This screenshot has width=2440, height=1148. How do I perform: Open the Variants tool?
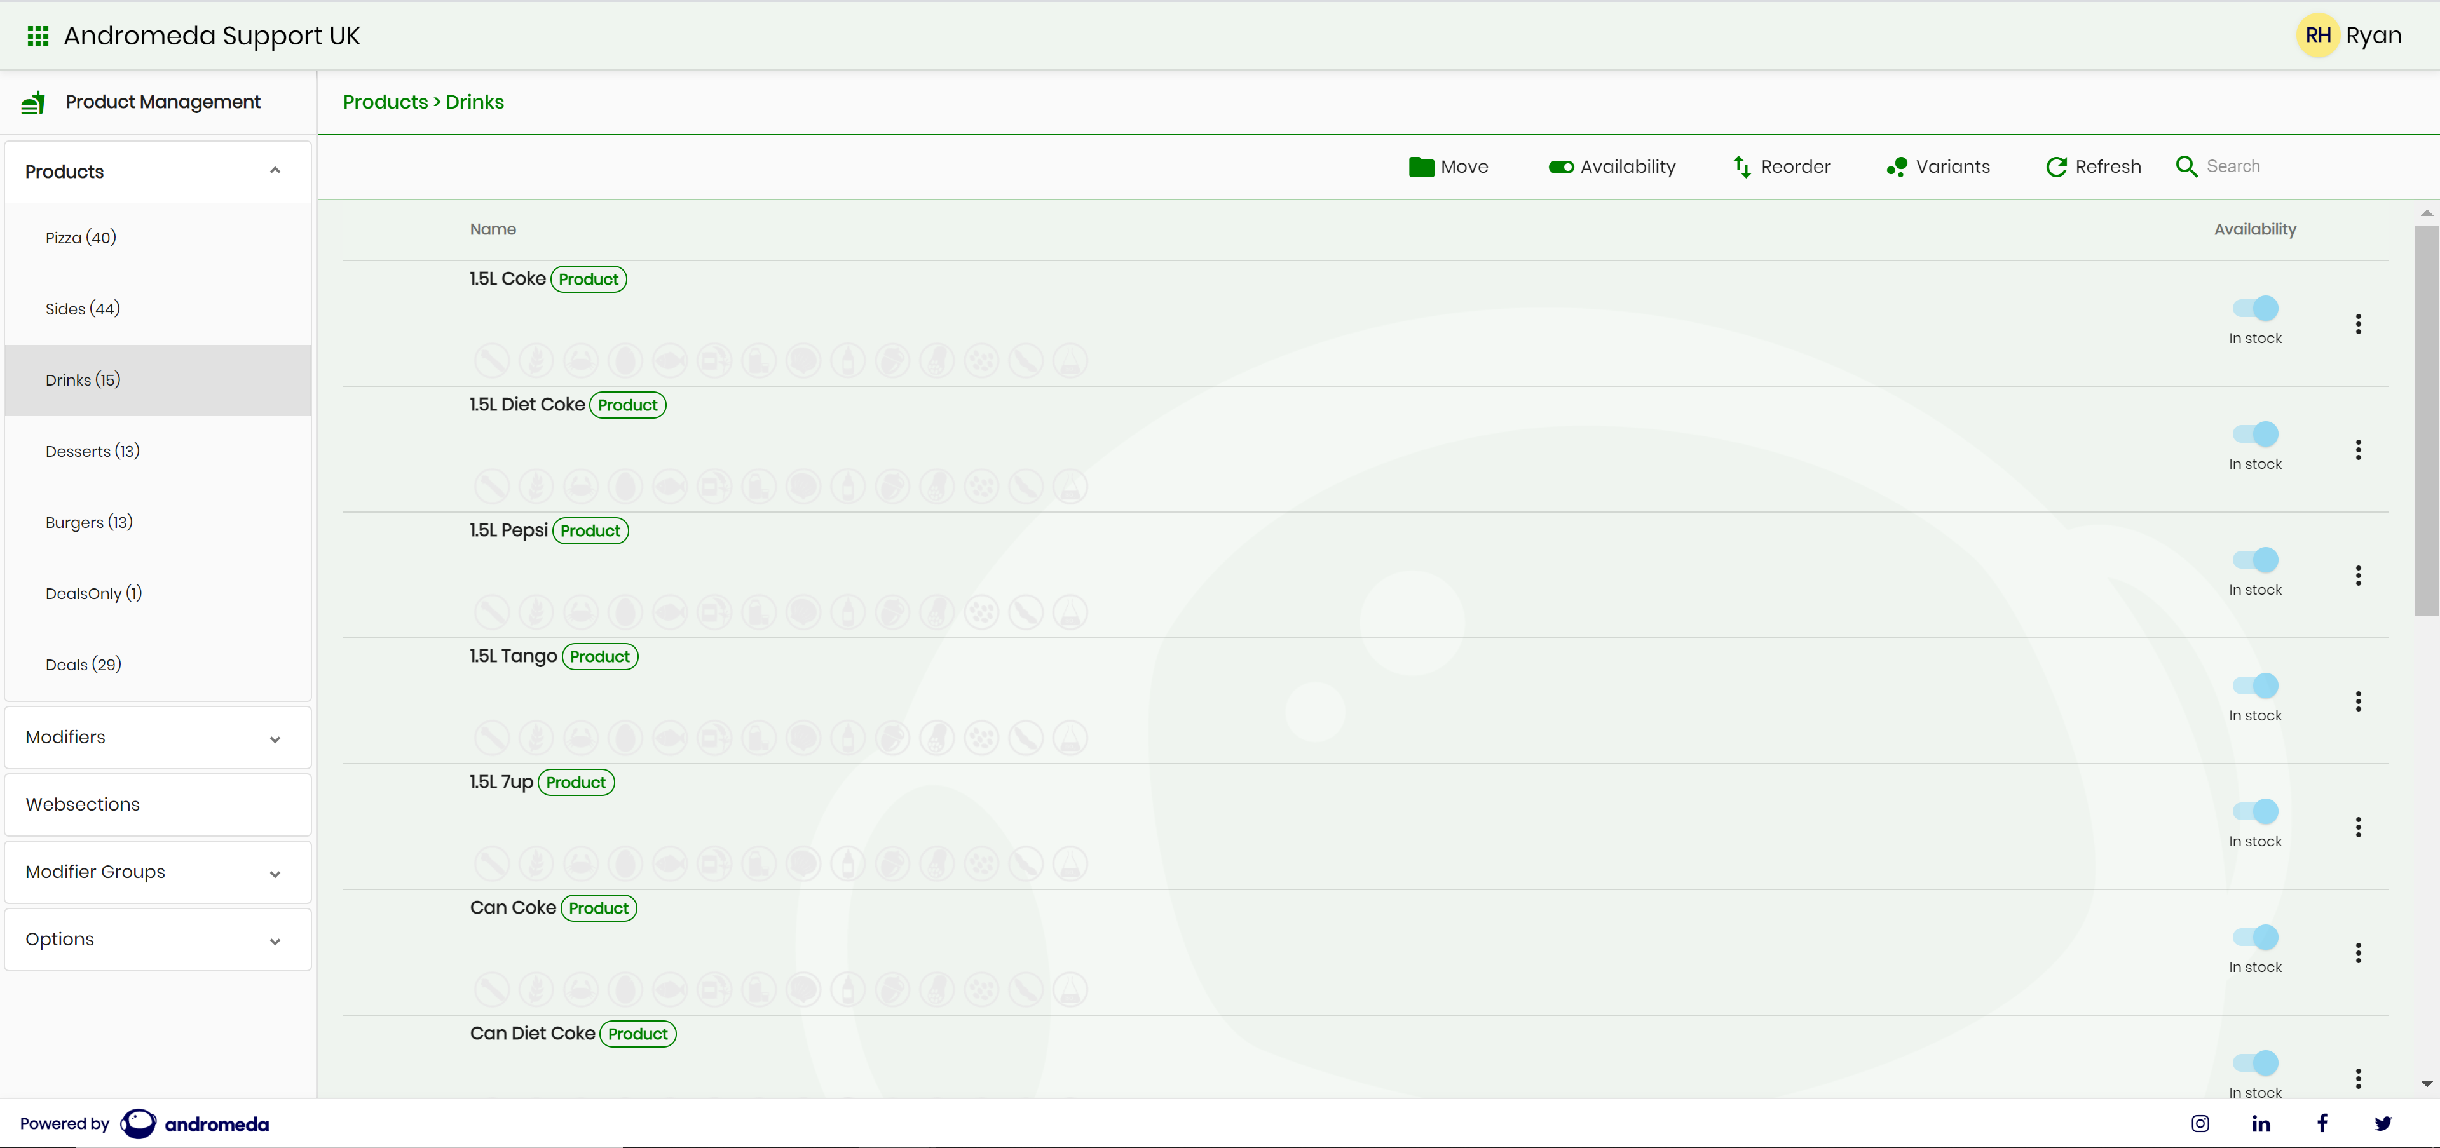[1938, 166]
